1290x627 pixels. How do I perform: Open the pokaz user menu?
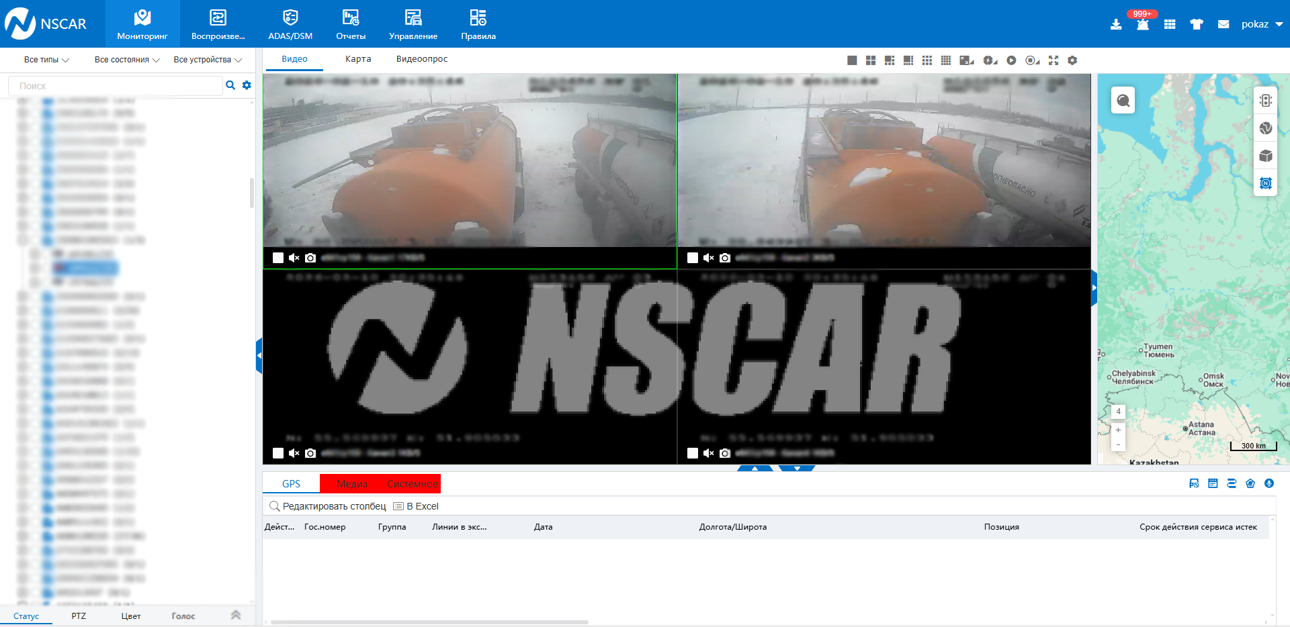(x=1262, y=24)
